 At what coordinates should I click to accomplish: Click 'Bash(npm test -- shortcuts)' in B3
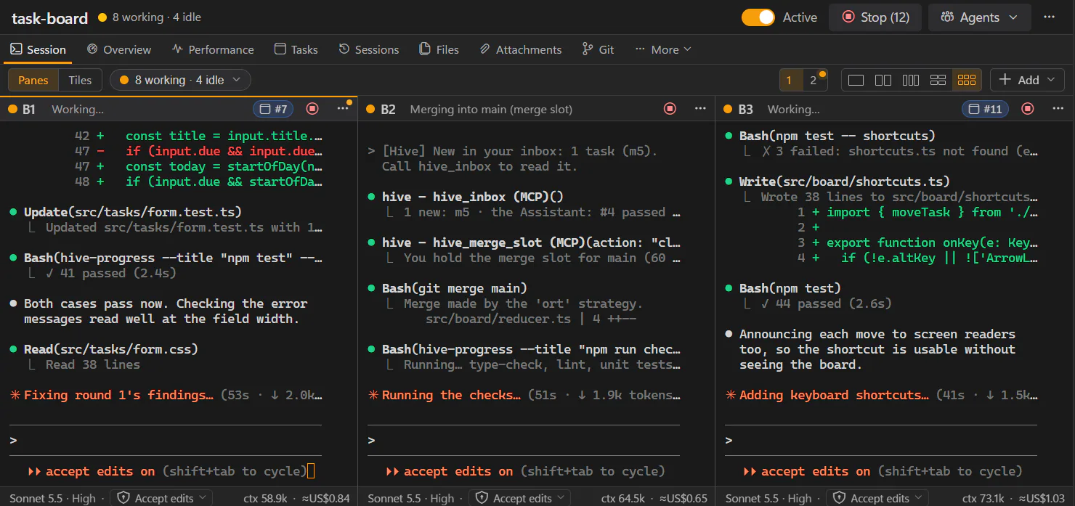coord(837,136)
